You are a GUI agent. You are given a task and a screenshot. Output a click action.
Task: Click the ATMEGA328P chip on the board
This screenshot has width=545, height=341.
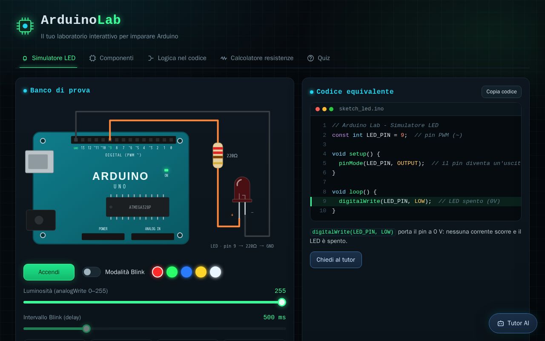138,207
